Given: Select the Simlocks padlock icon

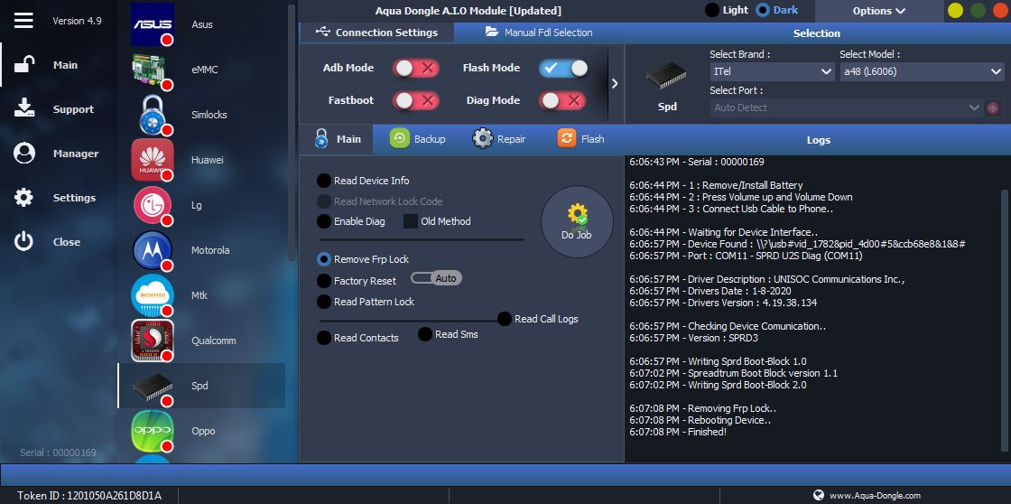Looking at the screenshot, I should 153,115.
